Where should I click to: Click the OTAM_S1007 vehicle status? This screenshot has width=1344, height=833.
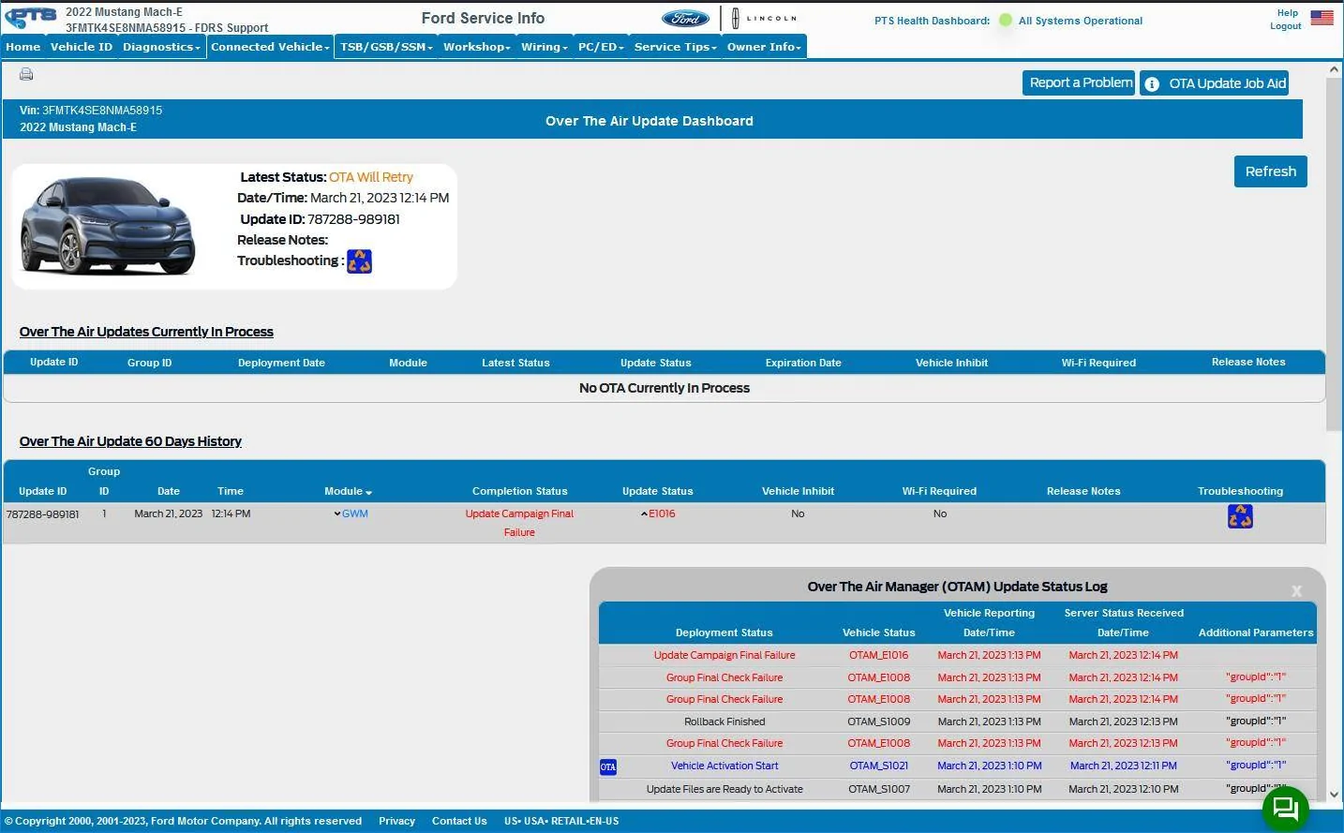(878, 789)
